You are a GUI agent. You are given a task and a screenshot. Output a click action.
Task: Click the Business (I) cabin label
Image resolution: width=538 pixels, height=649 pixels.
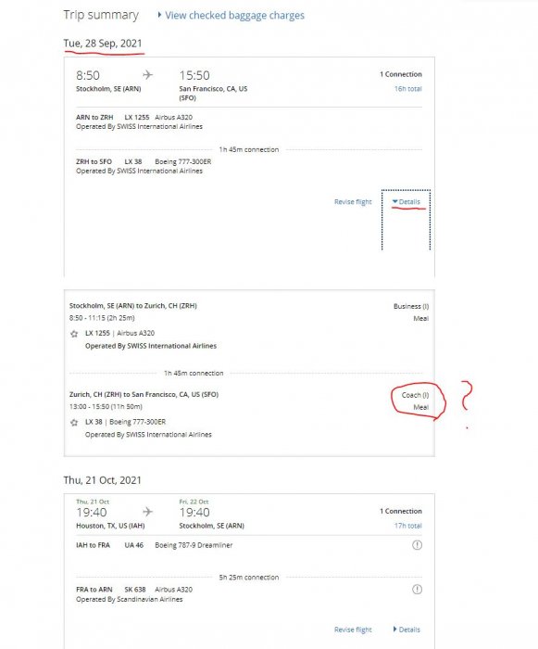[411, 306]
